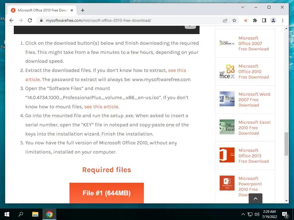This screenshot has width=294, height=220.
Task: Click the Office 2013 thumbnail image
Action: pyautogui.click(x=227, y=155)
